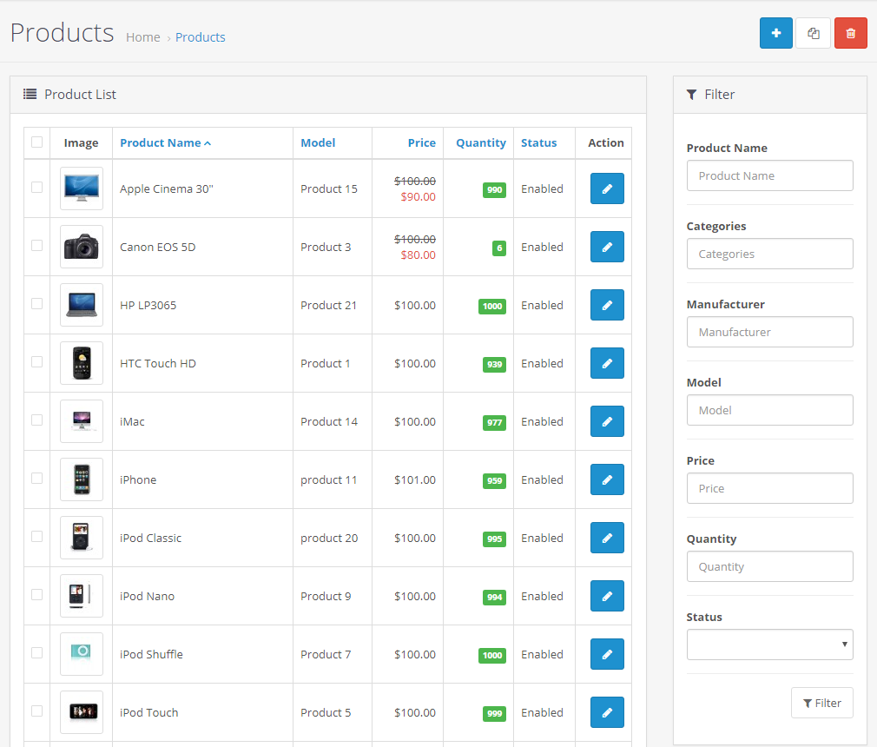This screenshot has height=747, width=877.
Task: Click into the Categories filter field
Action: [x=769, y=254]
